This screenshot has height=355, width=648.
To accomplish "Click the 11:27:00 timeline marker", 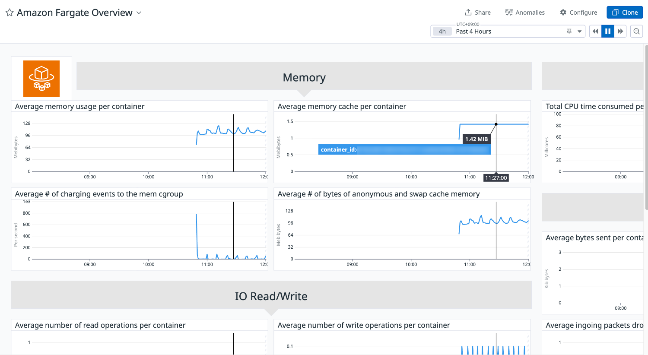I will pyautogui.click(x=496, y=177).
